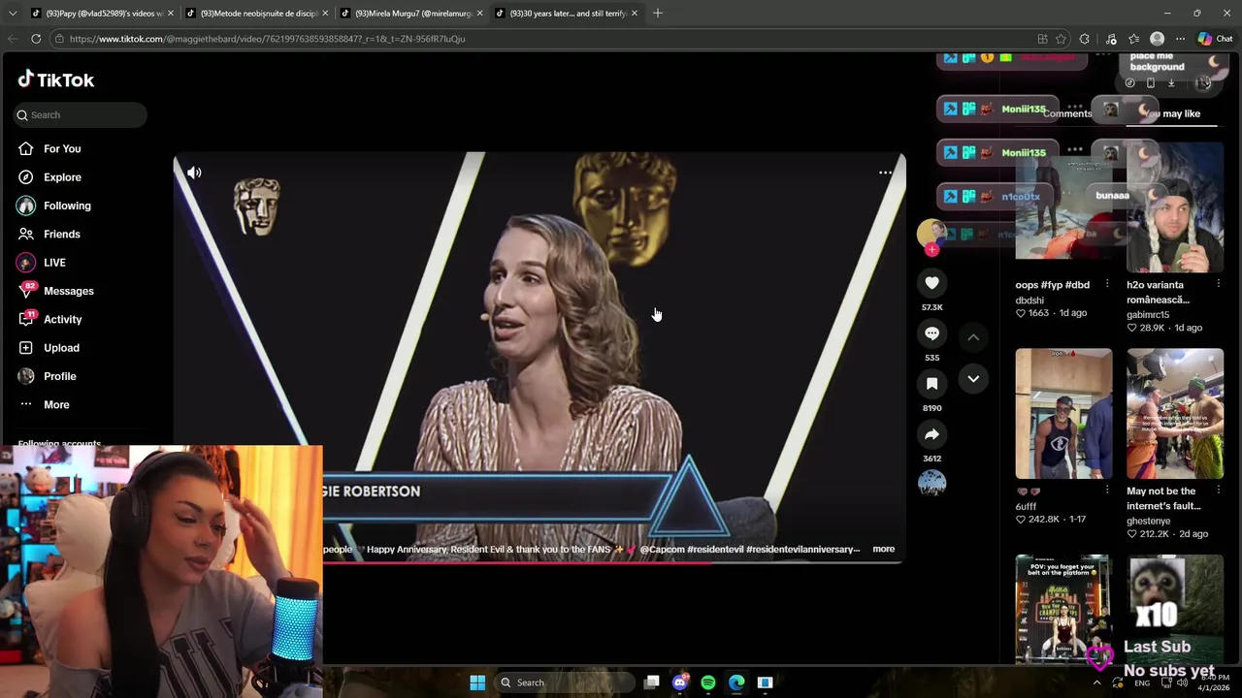
Task: Open Discord from the taskbar
Action: click(679, 682)
